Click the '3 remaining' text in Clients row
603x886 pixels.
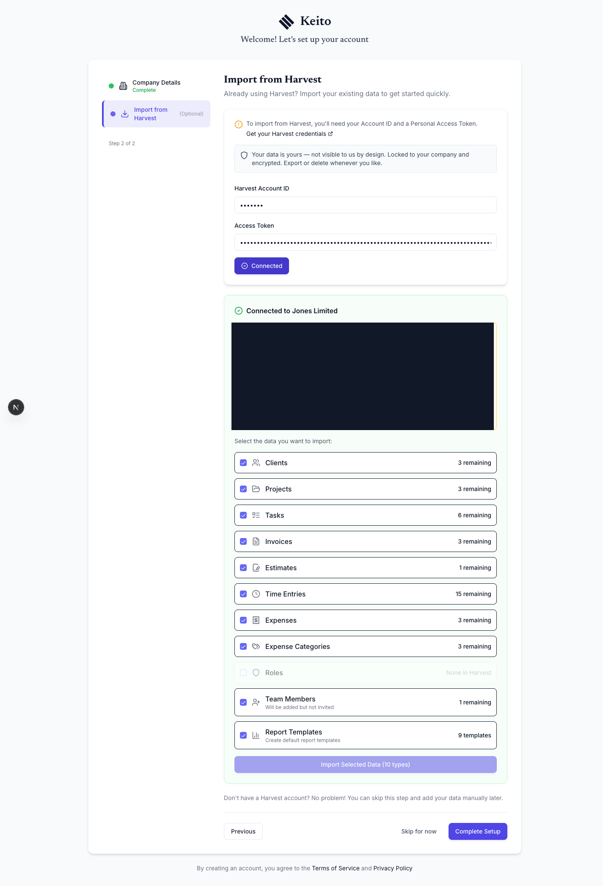click(x=474, y=463)
